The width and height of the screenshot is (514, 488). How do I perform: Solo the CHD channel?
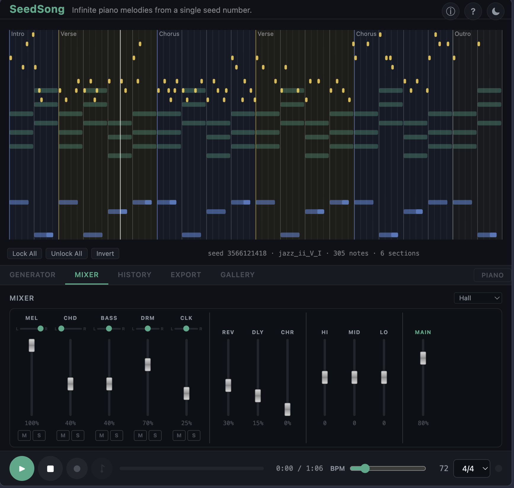pyautogui.click(x=78, y=436)
